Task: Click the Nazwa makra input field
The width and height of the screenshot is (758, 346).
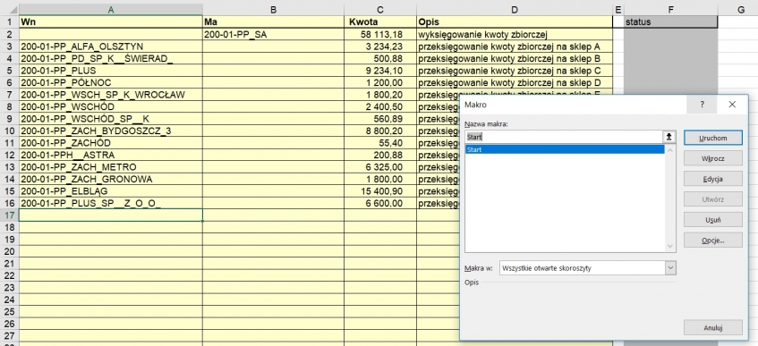Action: coord(564,137)
